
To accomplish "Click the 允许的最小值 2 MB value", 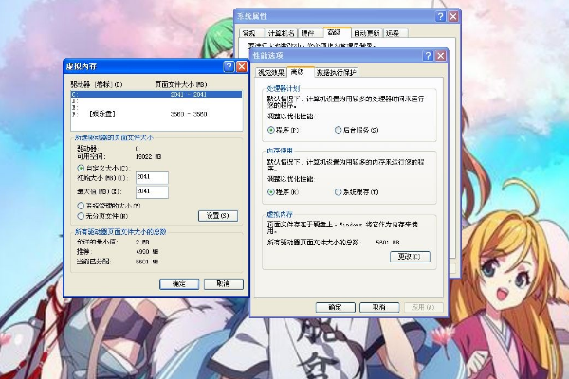I will (x=142, y=242).
